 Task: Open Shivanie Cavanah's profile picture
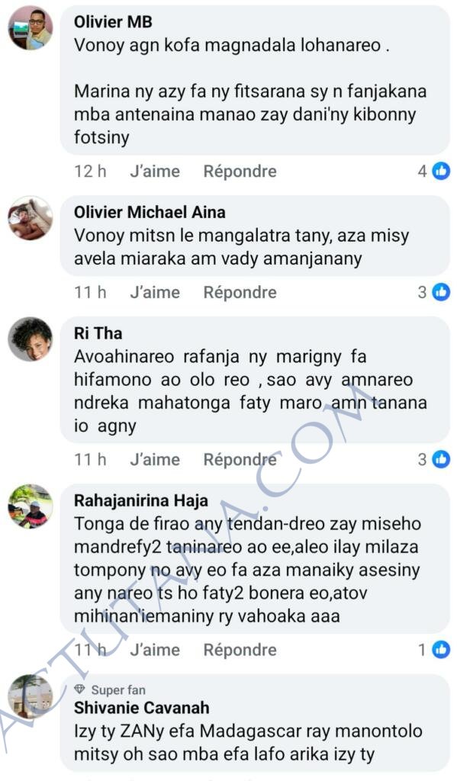31,696
